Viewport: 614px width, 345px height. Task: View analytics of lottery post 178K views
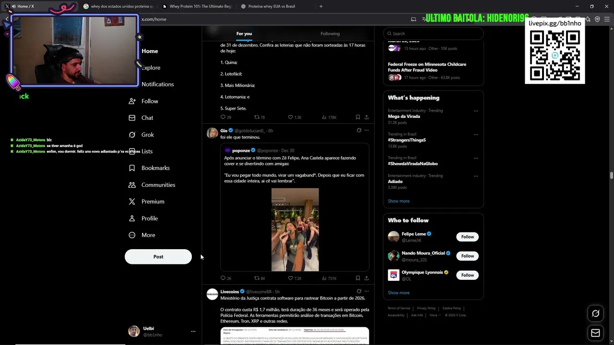[329, 117]
